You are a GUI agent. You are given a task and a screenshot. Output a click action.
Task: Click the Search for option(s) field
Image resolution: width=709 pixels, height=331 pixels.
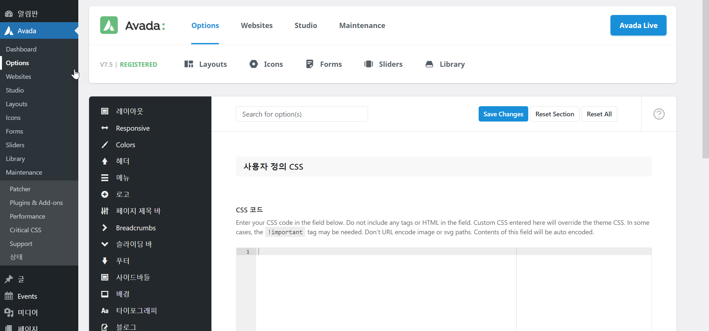point(301,114)
